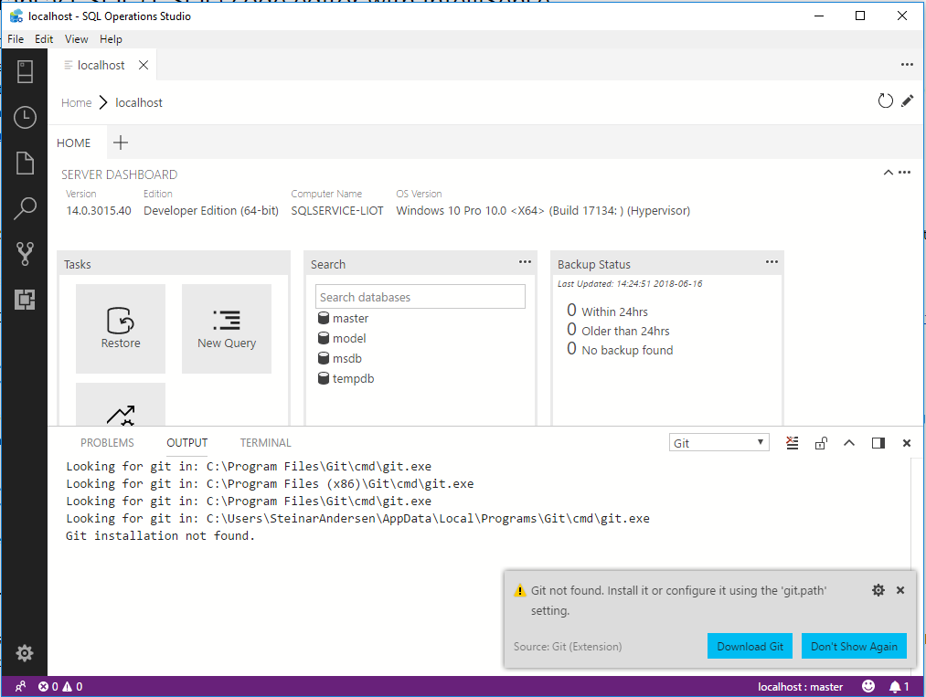Dismiss the Git not found notification

900,590
